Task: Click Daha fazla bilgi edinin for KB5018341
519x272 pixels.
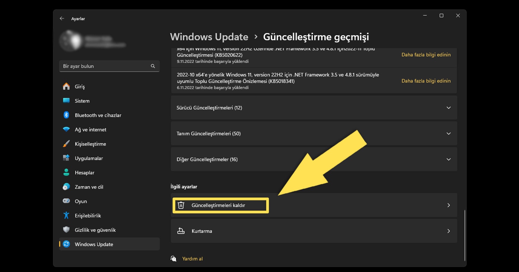Action: (x=426, y=81)
